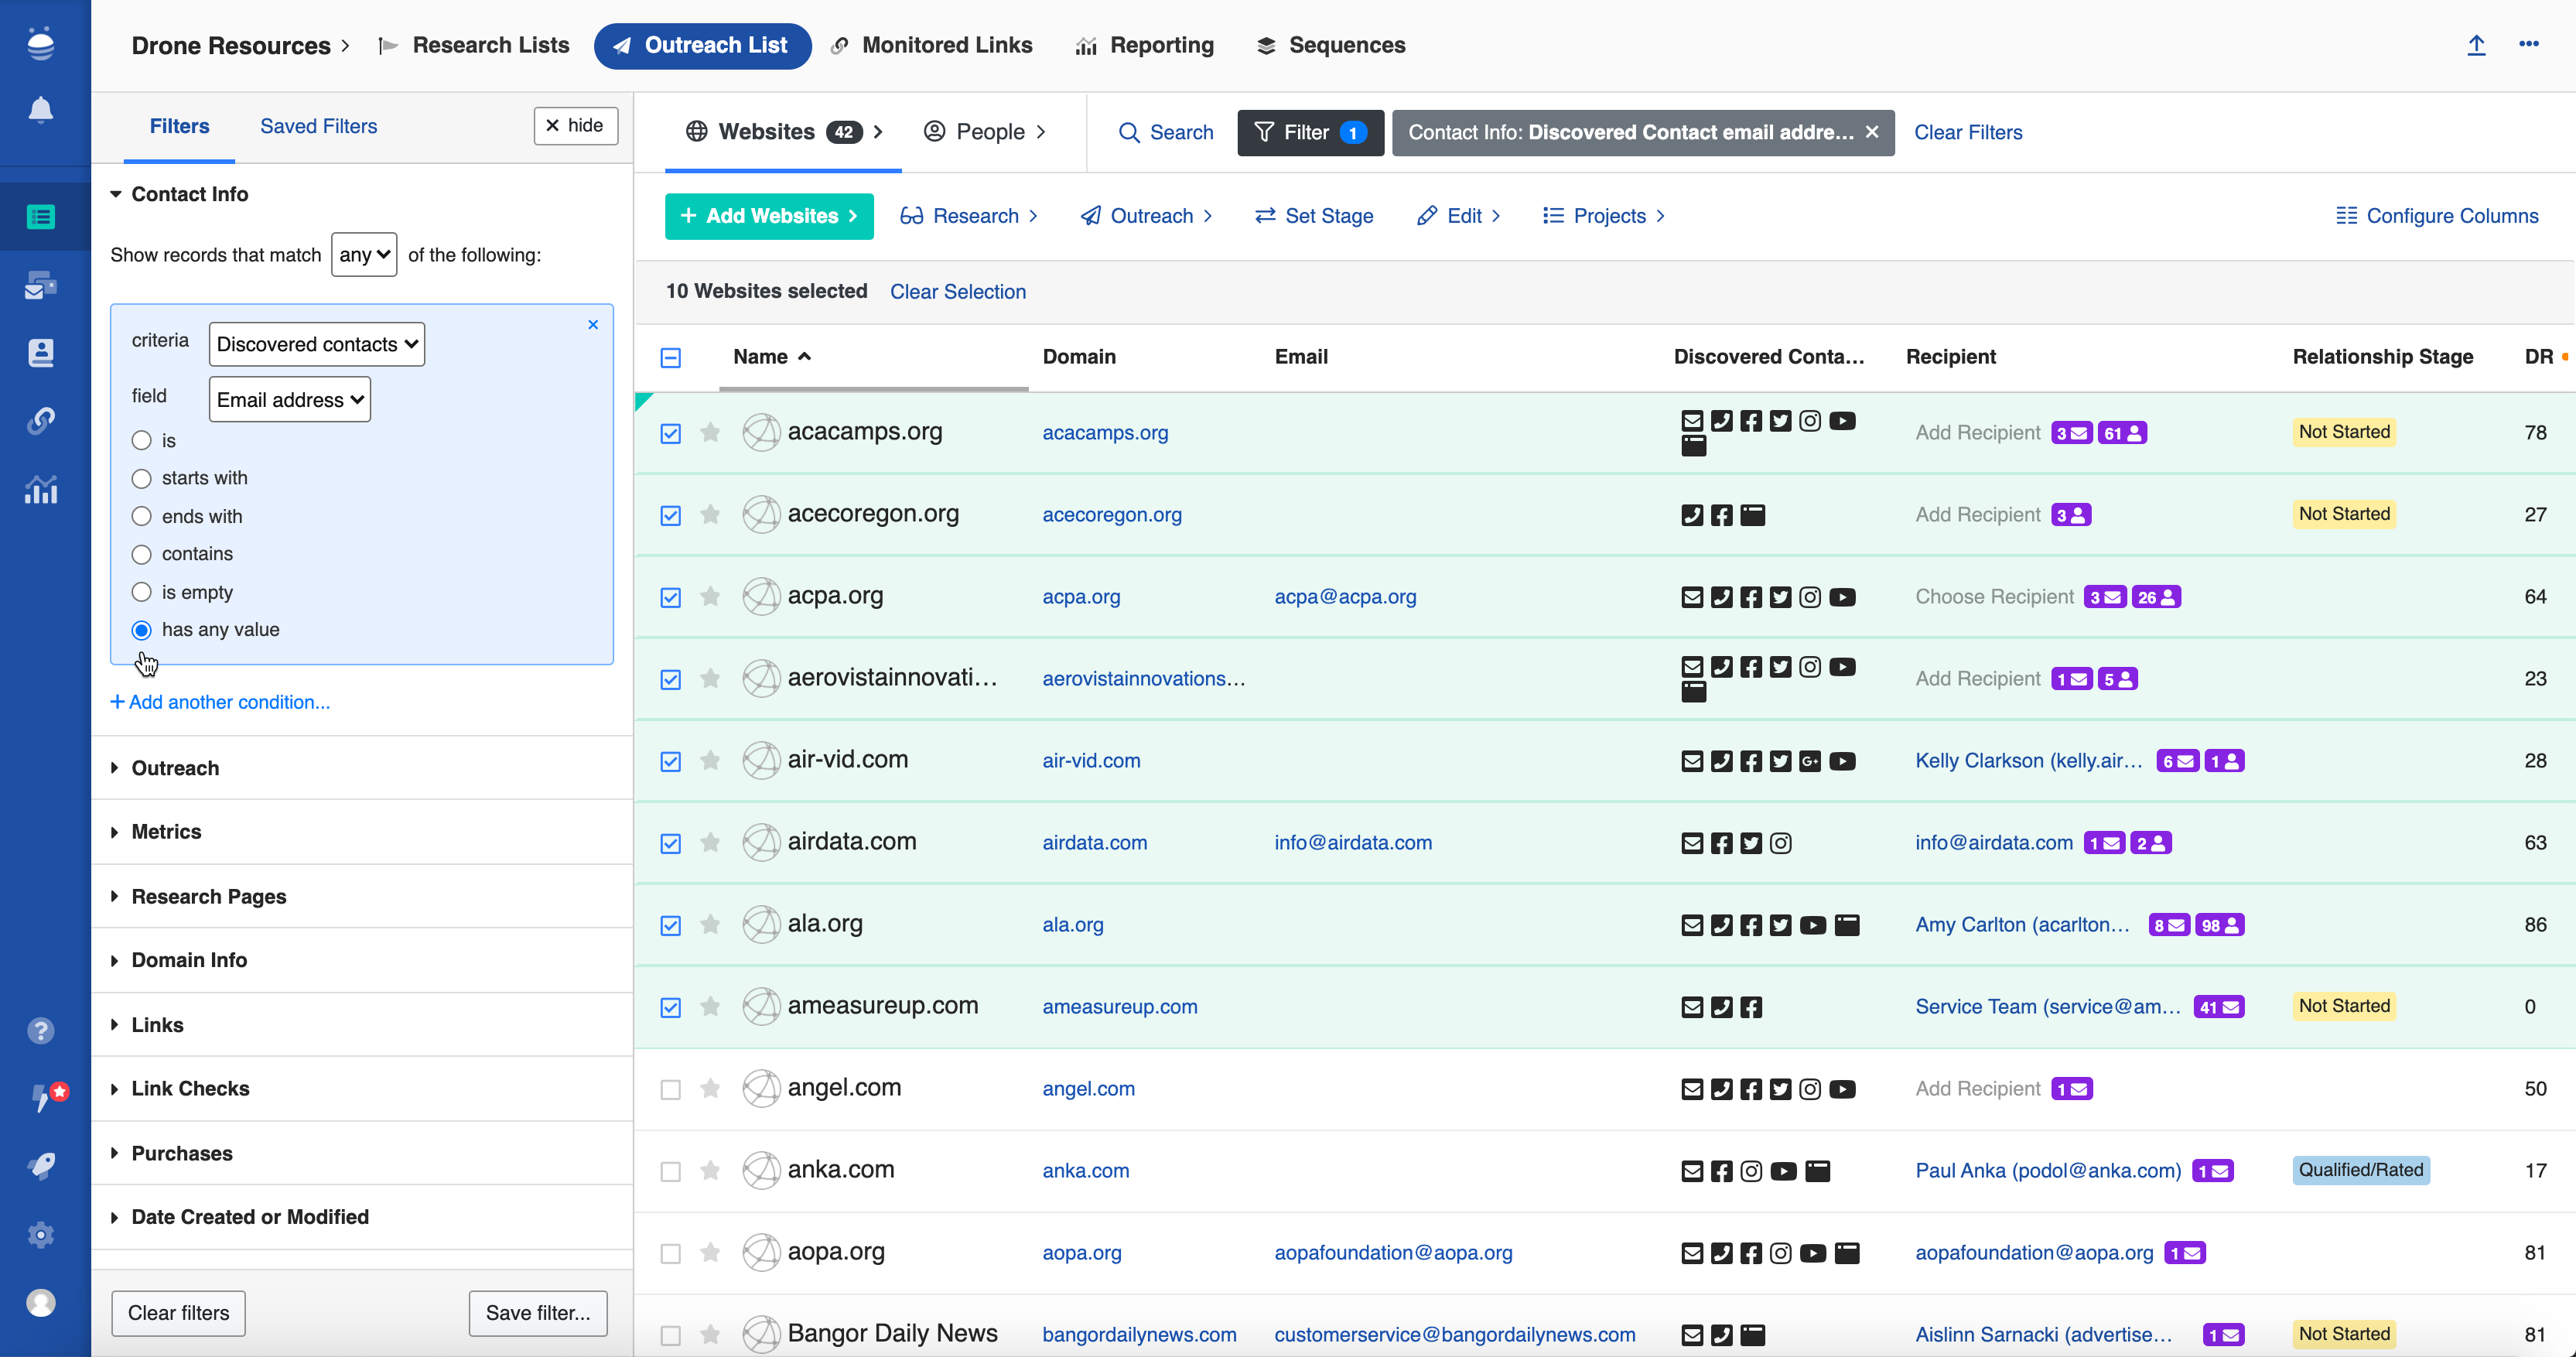Click the Add Websites button
The height and width of the screenshot is (1357, 2576).
(768, 216)
